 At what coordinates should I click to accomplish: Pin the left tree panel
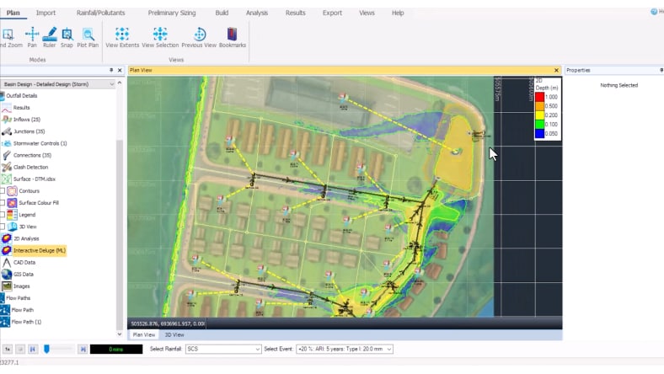(111, 70)
